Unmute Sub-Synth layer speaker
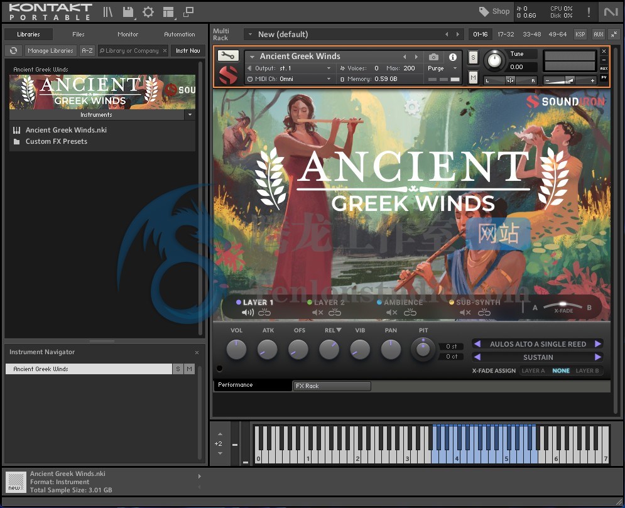The width and height of the screenshot is (625, 508). pos(465,313)
